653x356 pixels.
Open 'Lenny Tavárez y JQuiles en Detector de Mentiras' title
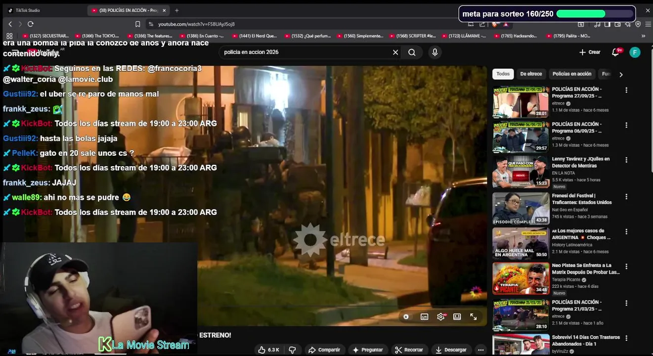(x=581, y=163)
